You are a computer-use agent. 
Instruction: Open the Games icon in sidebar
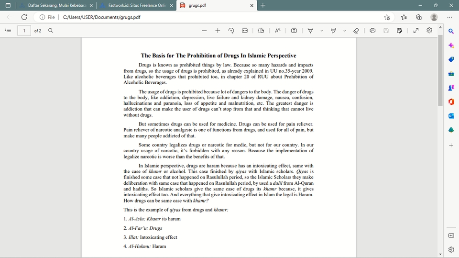point(451,88)
